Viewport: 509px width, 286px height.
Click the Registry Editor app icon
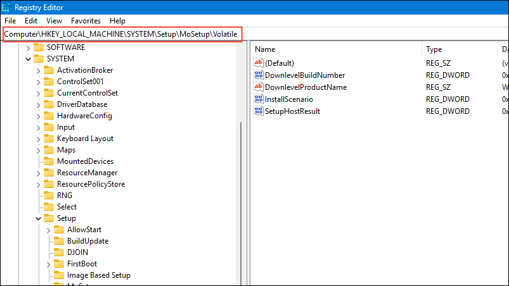(x=8, y=8)
